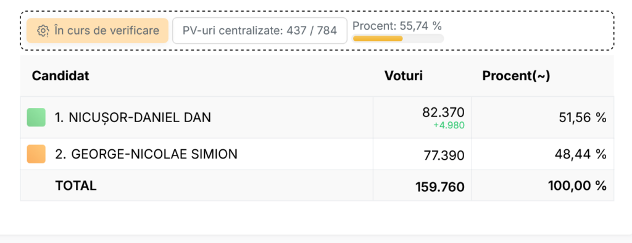632x243 pixels.
Task: Click the TOTAL row label
Action: 76,186
